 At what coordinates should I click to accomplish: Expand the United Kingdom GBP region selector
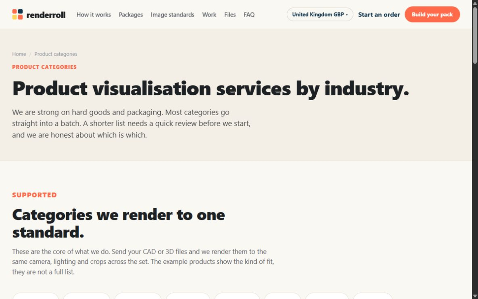(x=320, y=14)
